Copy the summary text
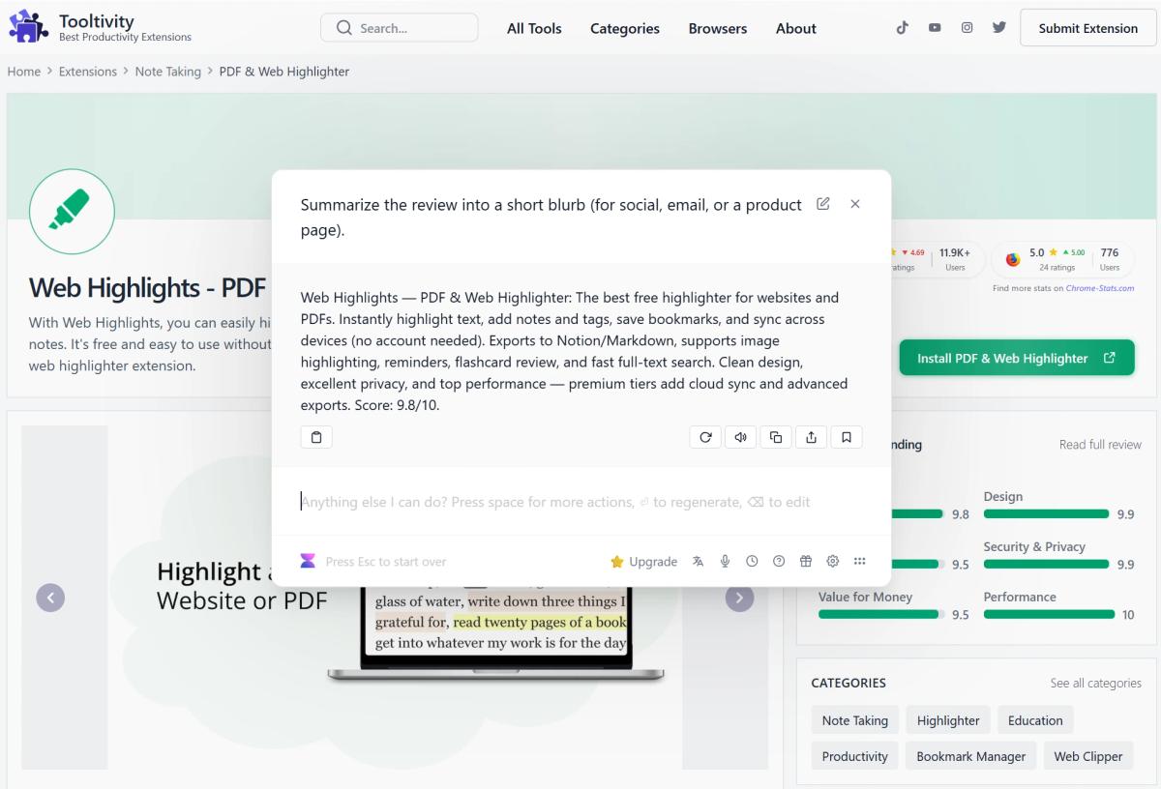Screen dimensions: 1161x789 point(775,437)
